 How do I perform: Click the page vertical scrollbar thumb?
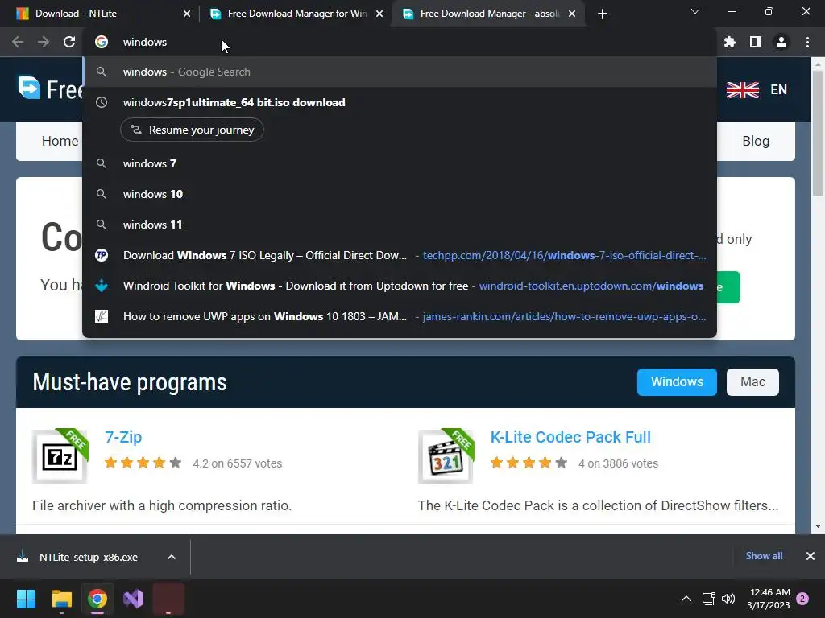point(818,133)
